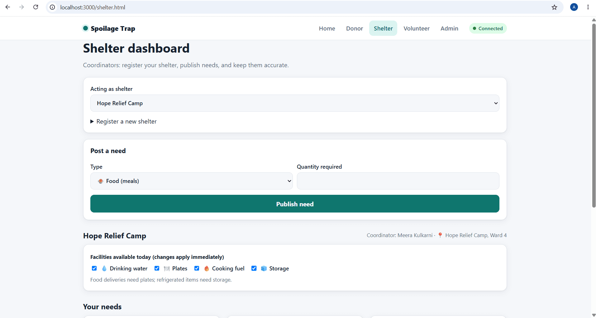Click the Coordinator: Meera Kulkarni text
Screen dimensions: 596x318
click(399, 235)
